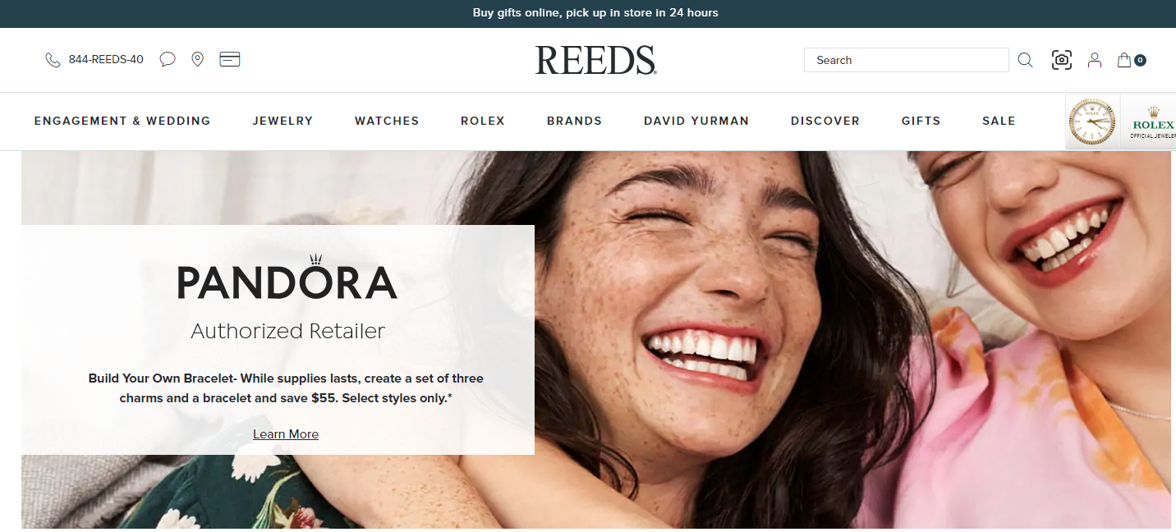
Task: Click the REEDS logo
Action: coord(595,61)
